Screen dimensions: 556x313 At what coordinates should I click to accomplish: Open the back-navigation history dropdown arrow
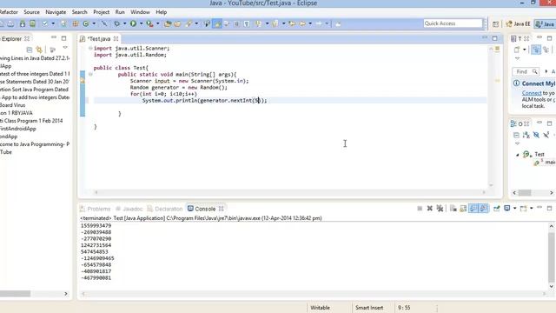point(310,23)
